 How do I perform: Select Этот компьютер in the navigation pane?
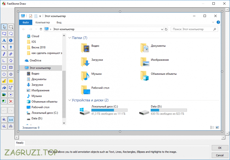(x=41, y=68)
